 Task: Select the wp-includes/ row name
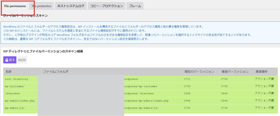click(15, 86)
